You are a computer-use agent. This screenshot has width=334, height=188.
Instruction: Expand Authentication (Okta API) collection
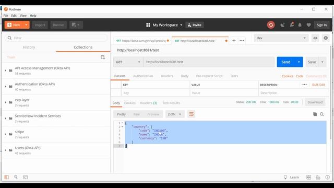(x=6, y=86)
